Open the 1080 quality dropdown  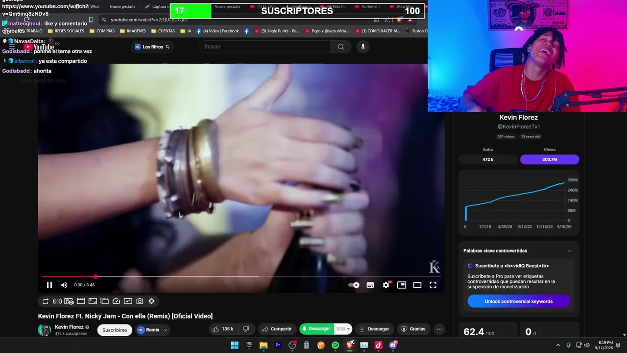tap(343, 329)
